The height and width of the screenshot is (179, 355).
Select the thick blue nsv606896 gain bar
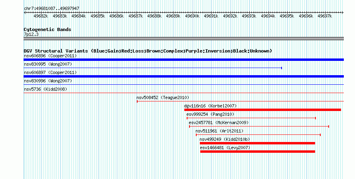point(183,60)
